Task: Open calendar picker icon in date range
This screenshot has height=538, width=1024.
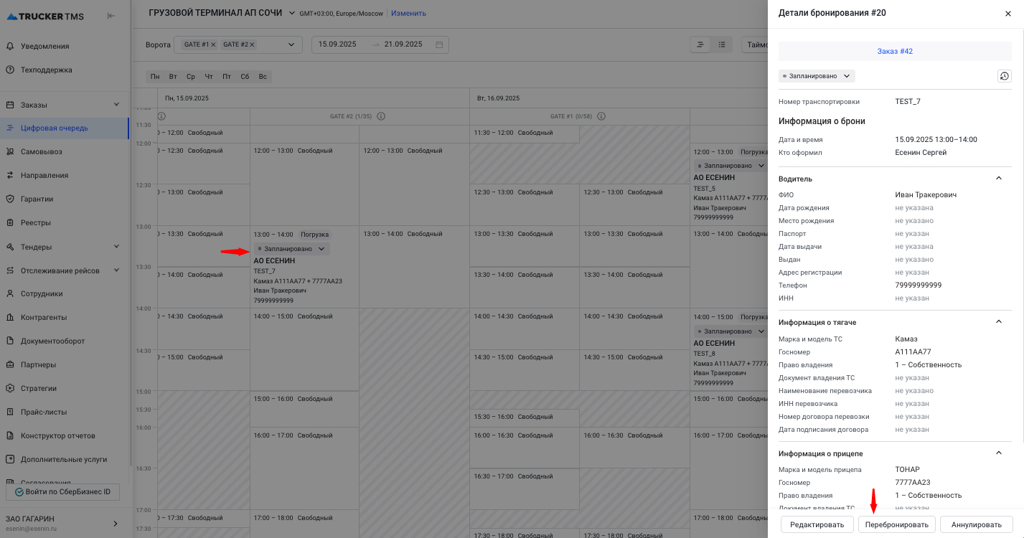Action: coord(439,44)
